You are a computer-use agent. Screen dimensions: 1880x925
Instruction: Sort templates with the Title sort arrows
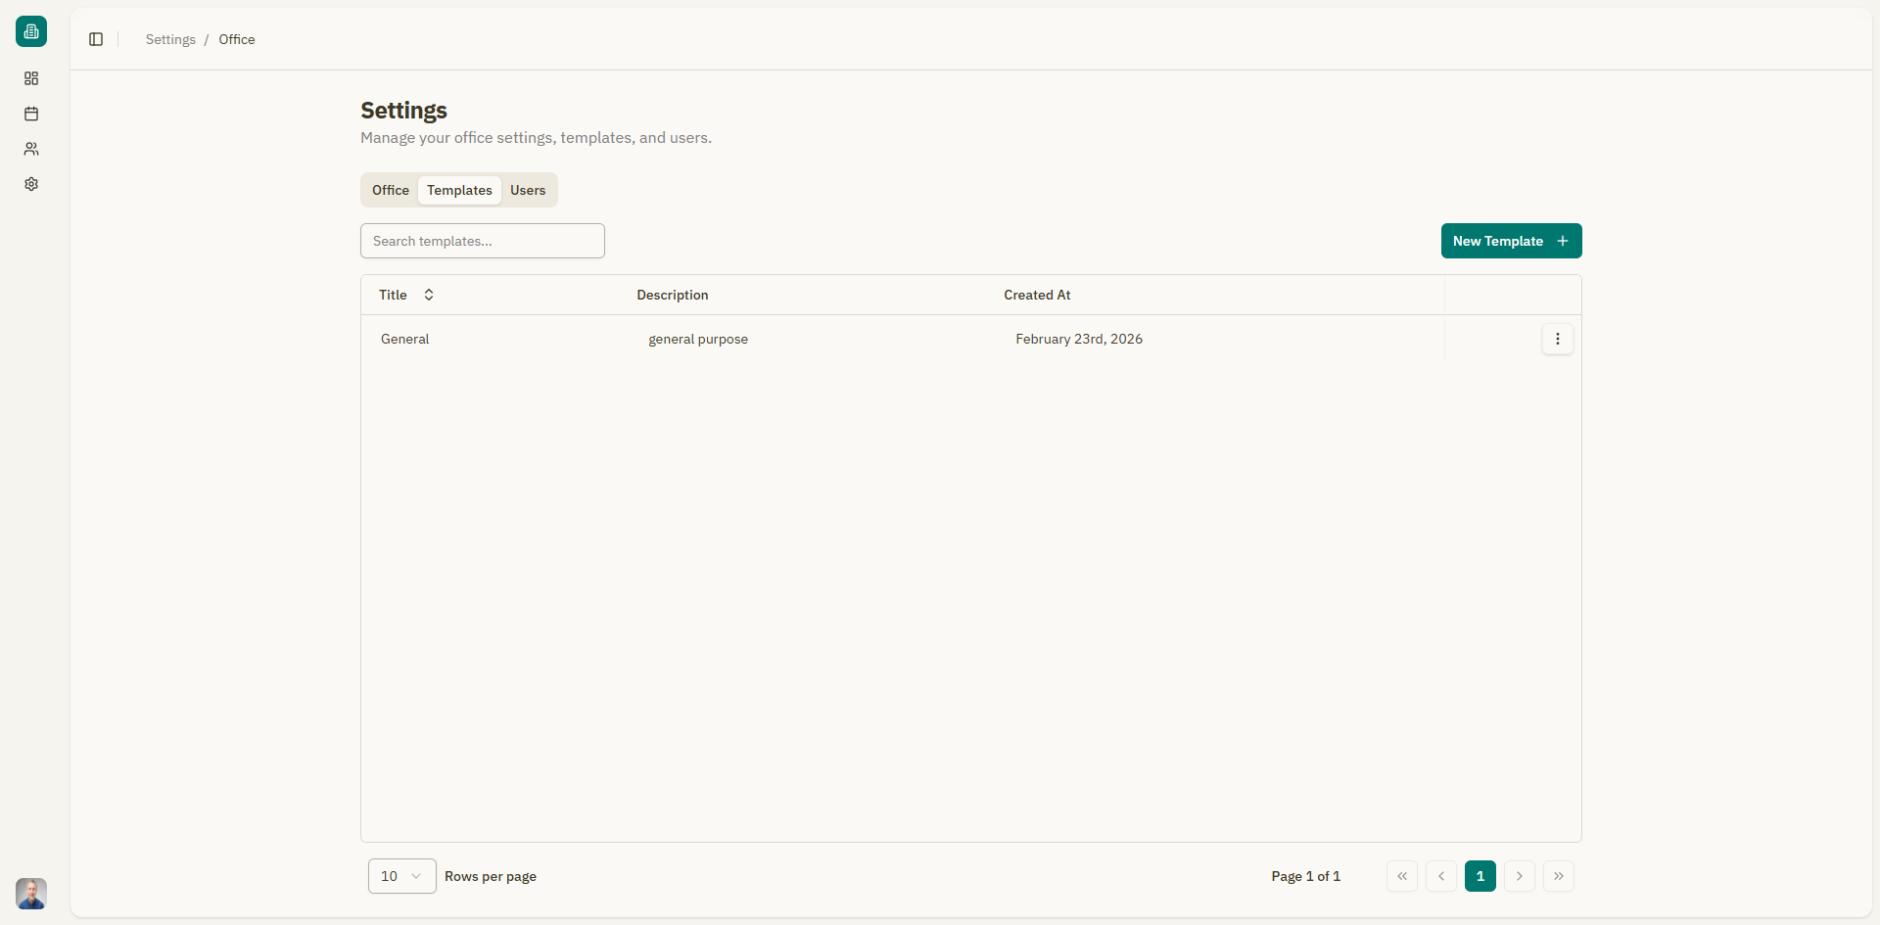pos(428,295)
